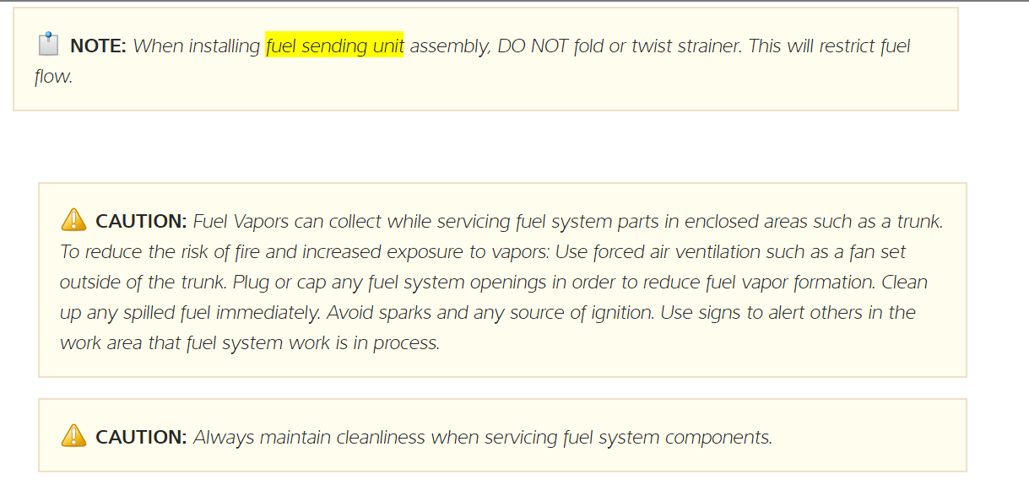This screenshot has height=490, width=1029.
Task: Click the CAUTION: label before Always maintain
Action: tap(141, 438)
